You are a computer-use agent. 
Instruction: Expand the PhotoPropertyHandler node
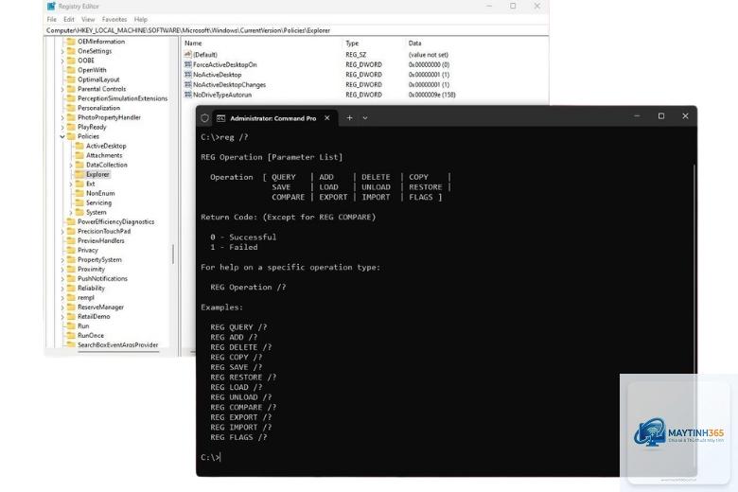[x=62, y=117]
